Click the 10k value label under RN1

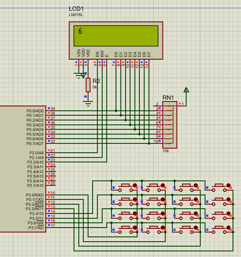166,151
